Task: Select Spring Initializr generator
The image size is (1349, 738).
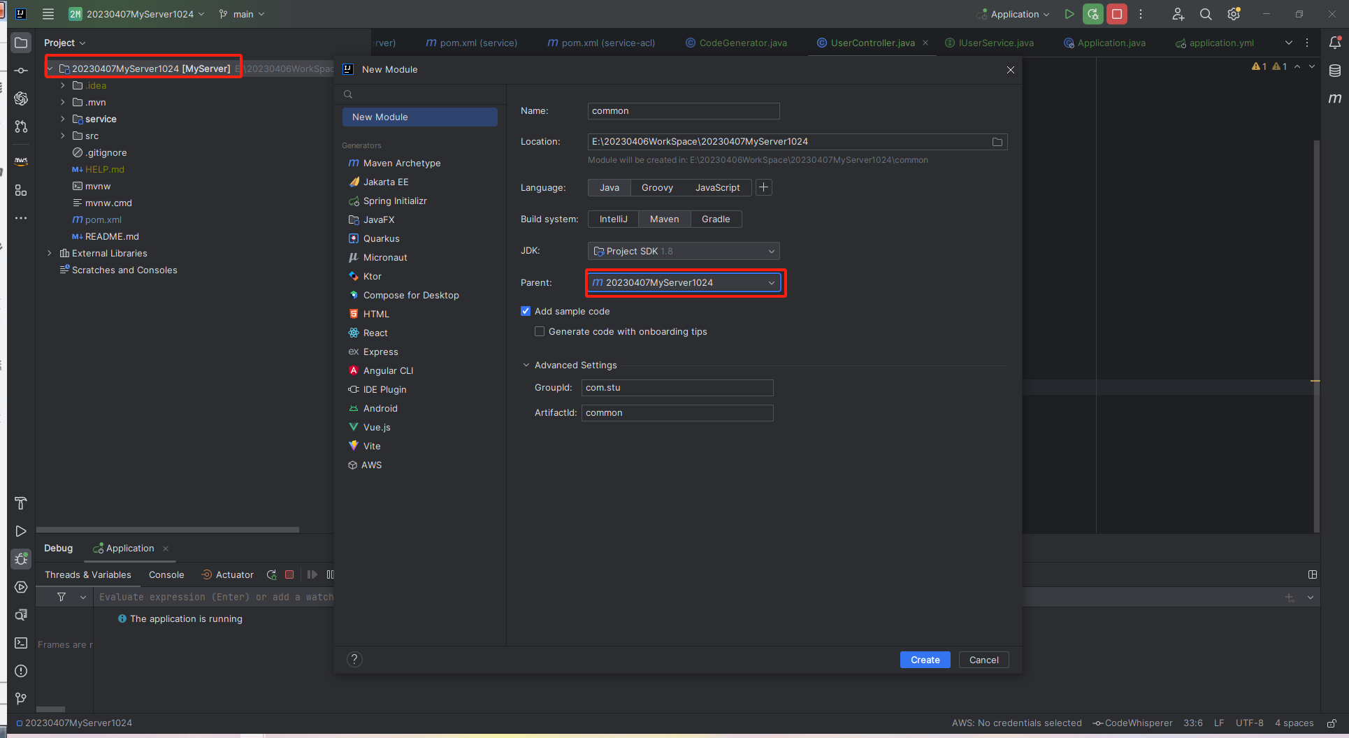Action: coord(394,201)
